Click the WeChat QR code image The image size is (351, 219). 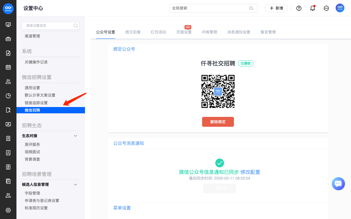pyautogui.click(x=218, y=91)
